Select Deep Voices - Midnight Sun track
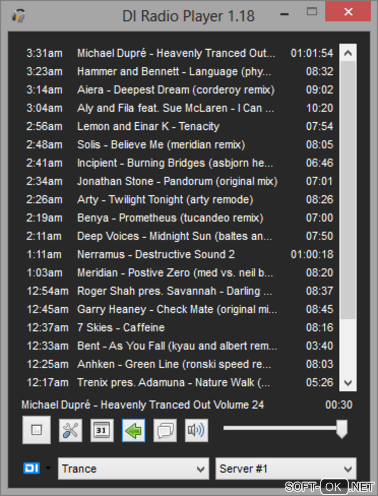The height and width of the screenshot is (496, 378). coord(180,236)
